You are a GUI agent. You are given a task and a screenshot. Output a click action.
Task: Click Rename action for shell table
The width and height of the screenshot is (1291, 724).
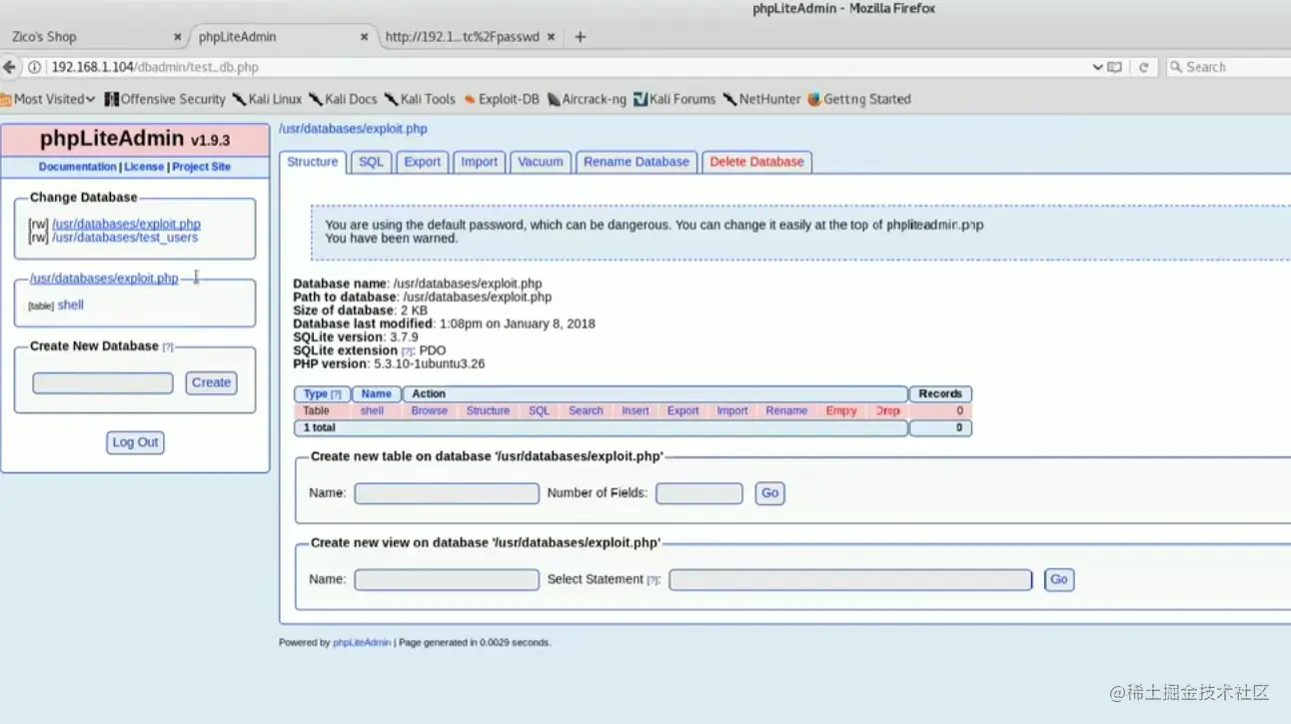click(786, 410)
